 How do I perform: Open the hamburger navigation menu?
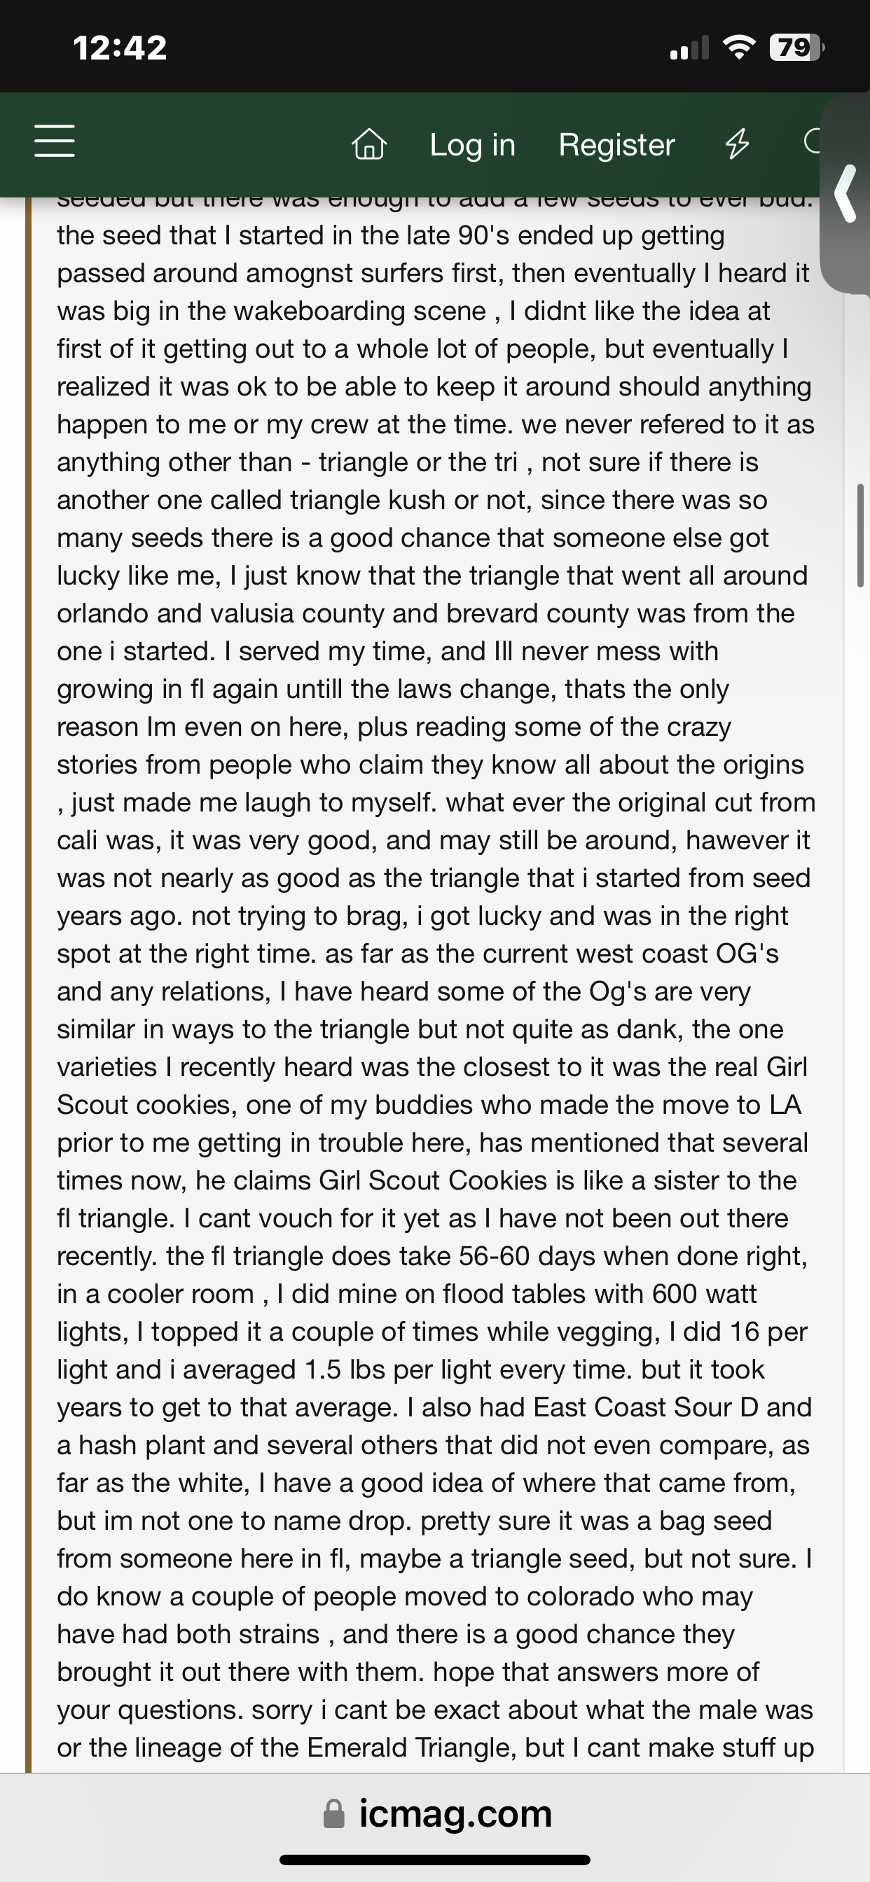(55, 141)
